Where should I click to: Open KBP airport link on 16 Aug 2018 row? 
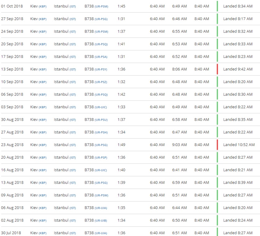click(x=42, y=170)
